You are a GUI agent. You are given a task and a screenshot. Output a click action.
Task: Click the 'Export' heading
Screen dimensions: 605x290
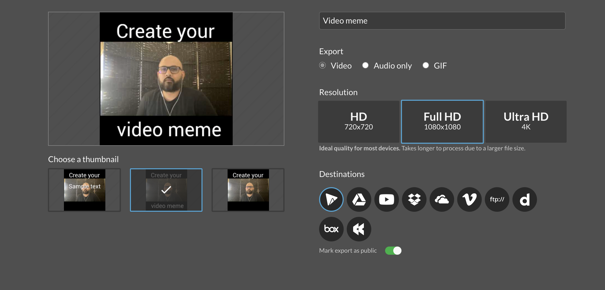click(331, 52)
